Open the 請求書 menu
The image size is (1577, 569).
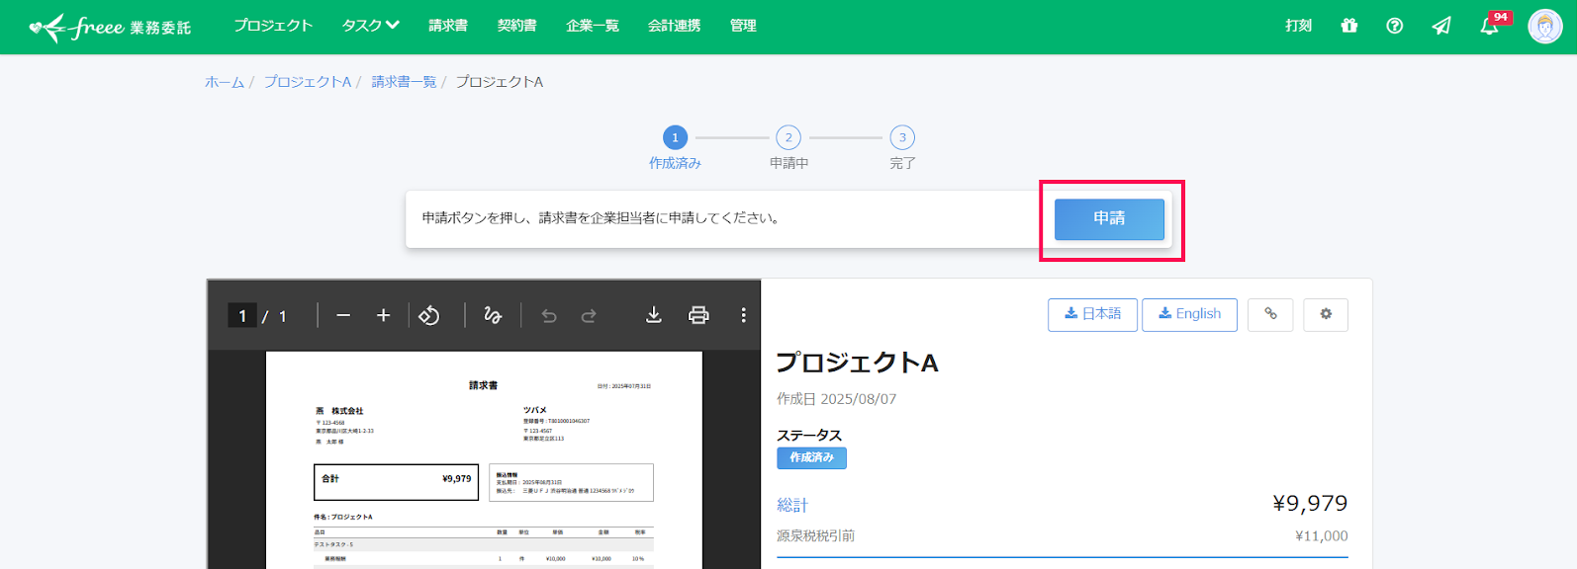[x=448, y=26]
